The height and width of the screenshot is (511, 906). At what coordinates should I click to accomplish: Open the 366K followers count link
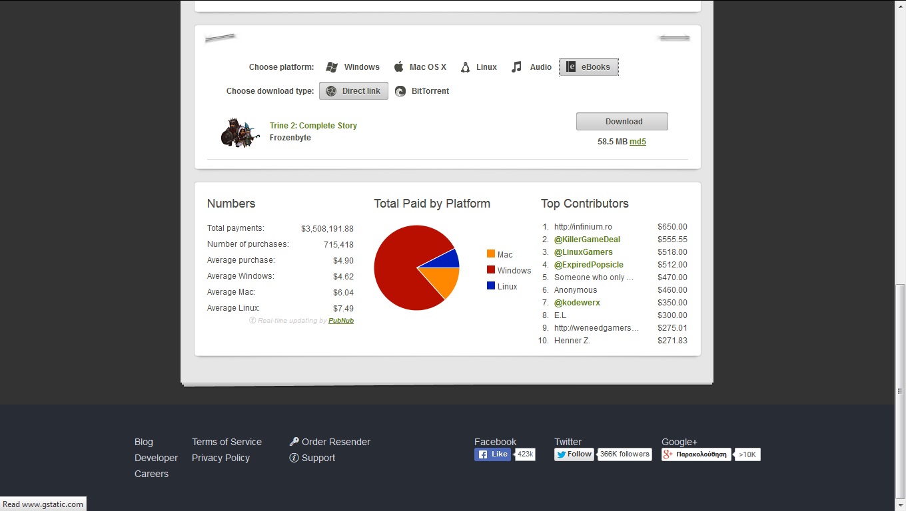click(x=624, y=454)
